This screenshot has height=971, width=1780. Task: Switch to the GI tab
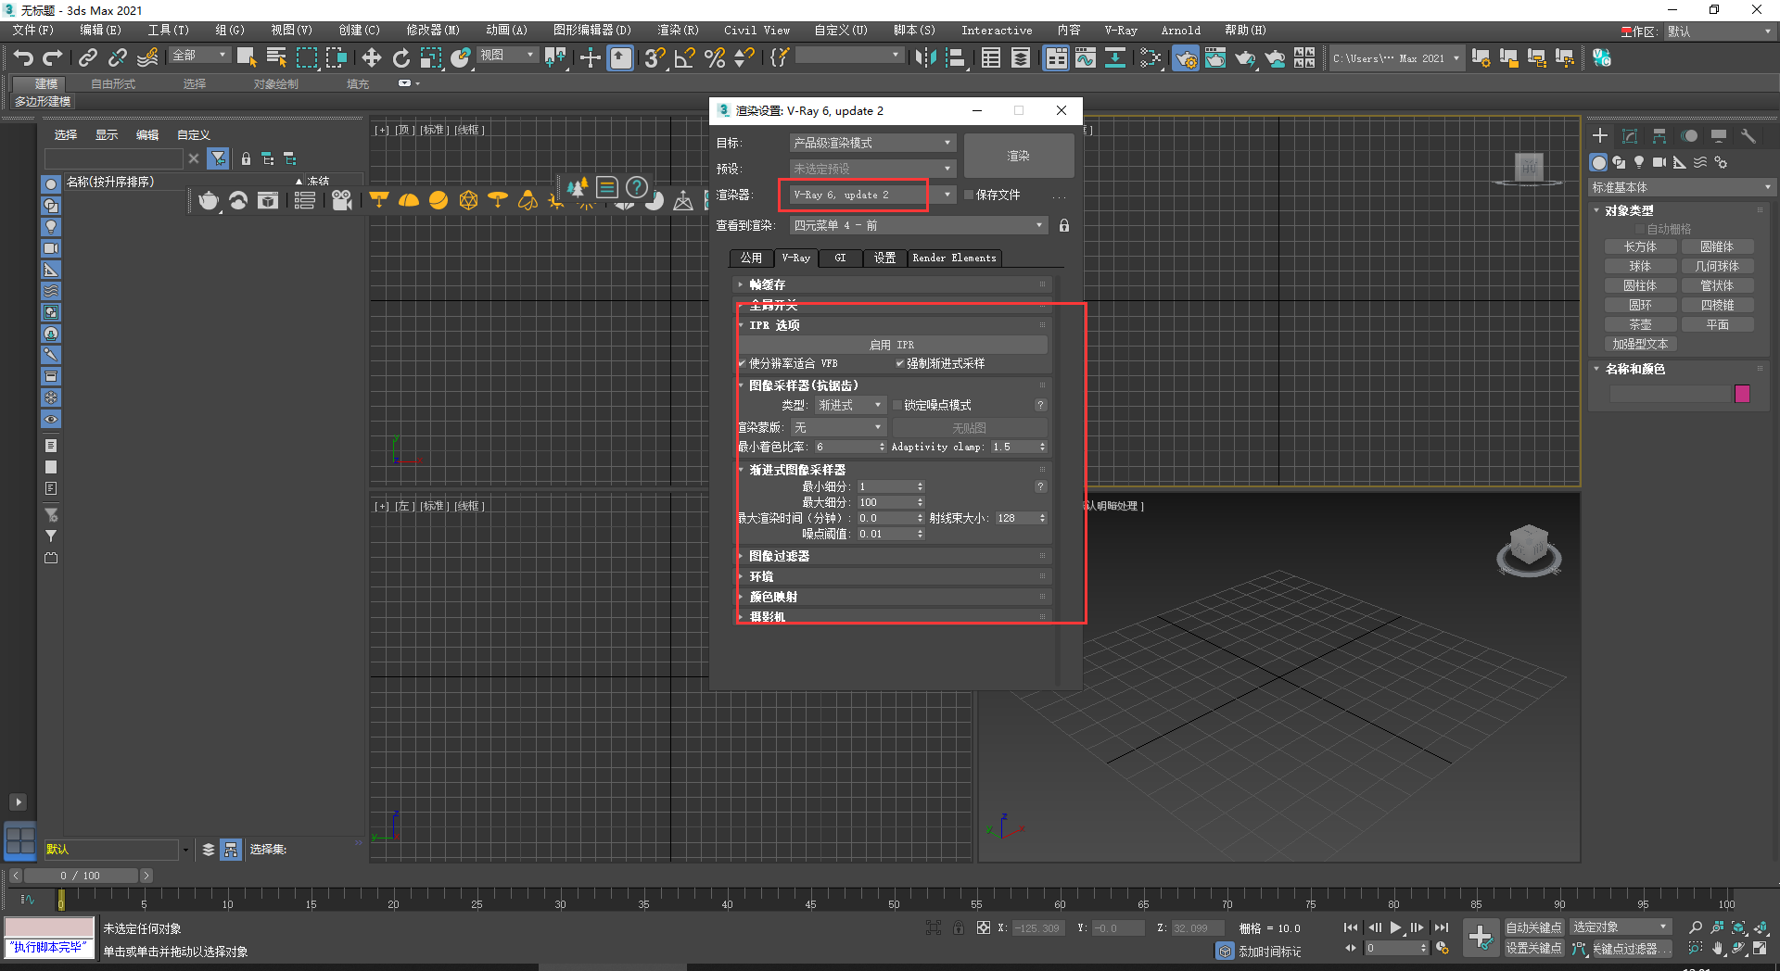(x=840, y=258)
